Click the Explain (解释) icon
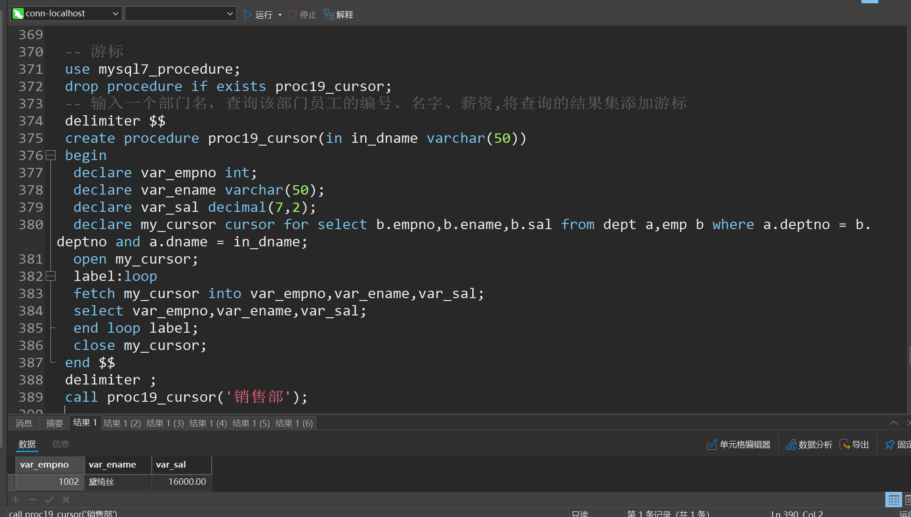 329,14
